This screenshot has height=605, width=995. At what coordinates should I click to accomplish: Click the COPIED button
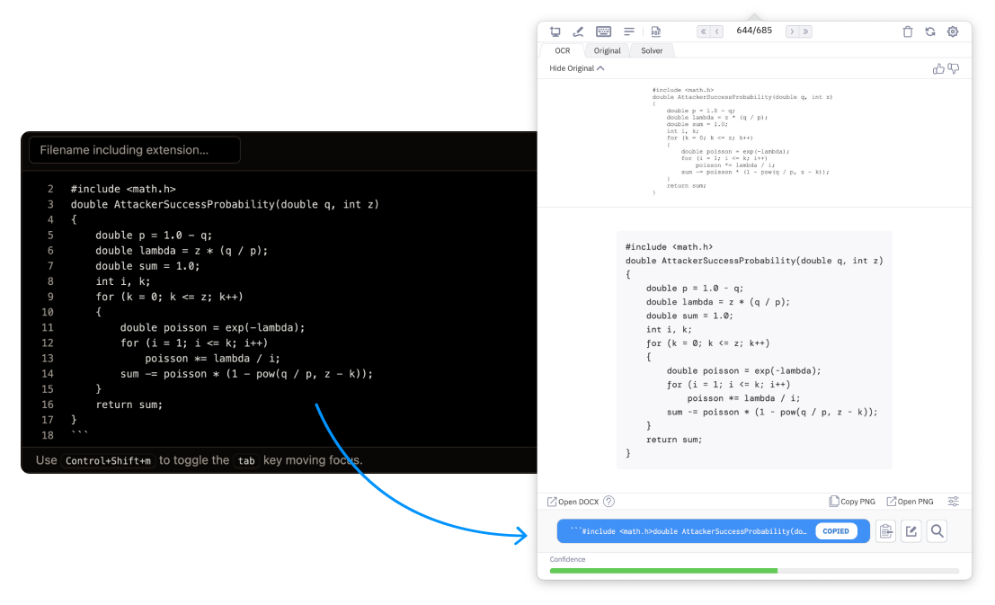(x=836, y=531)
